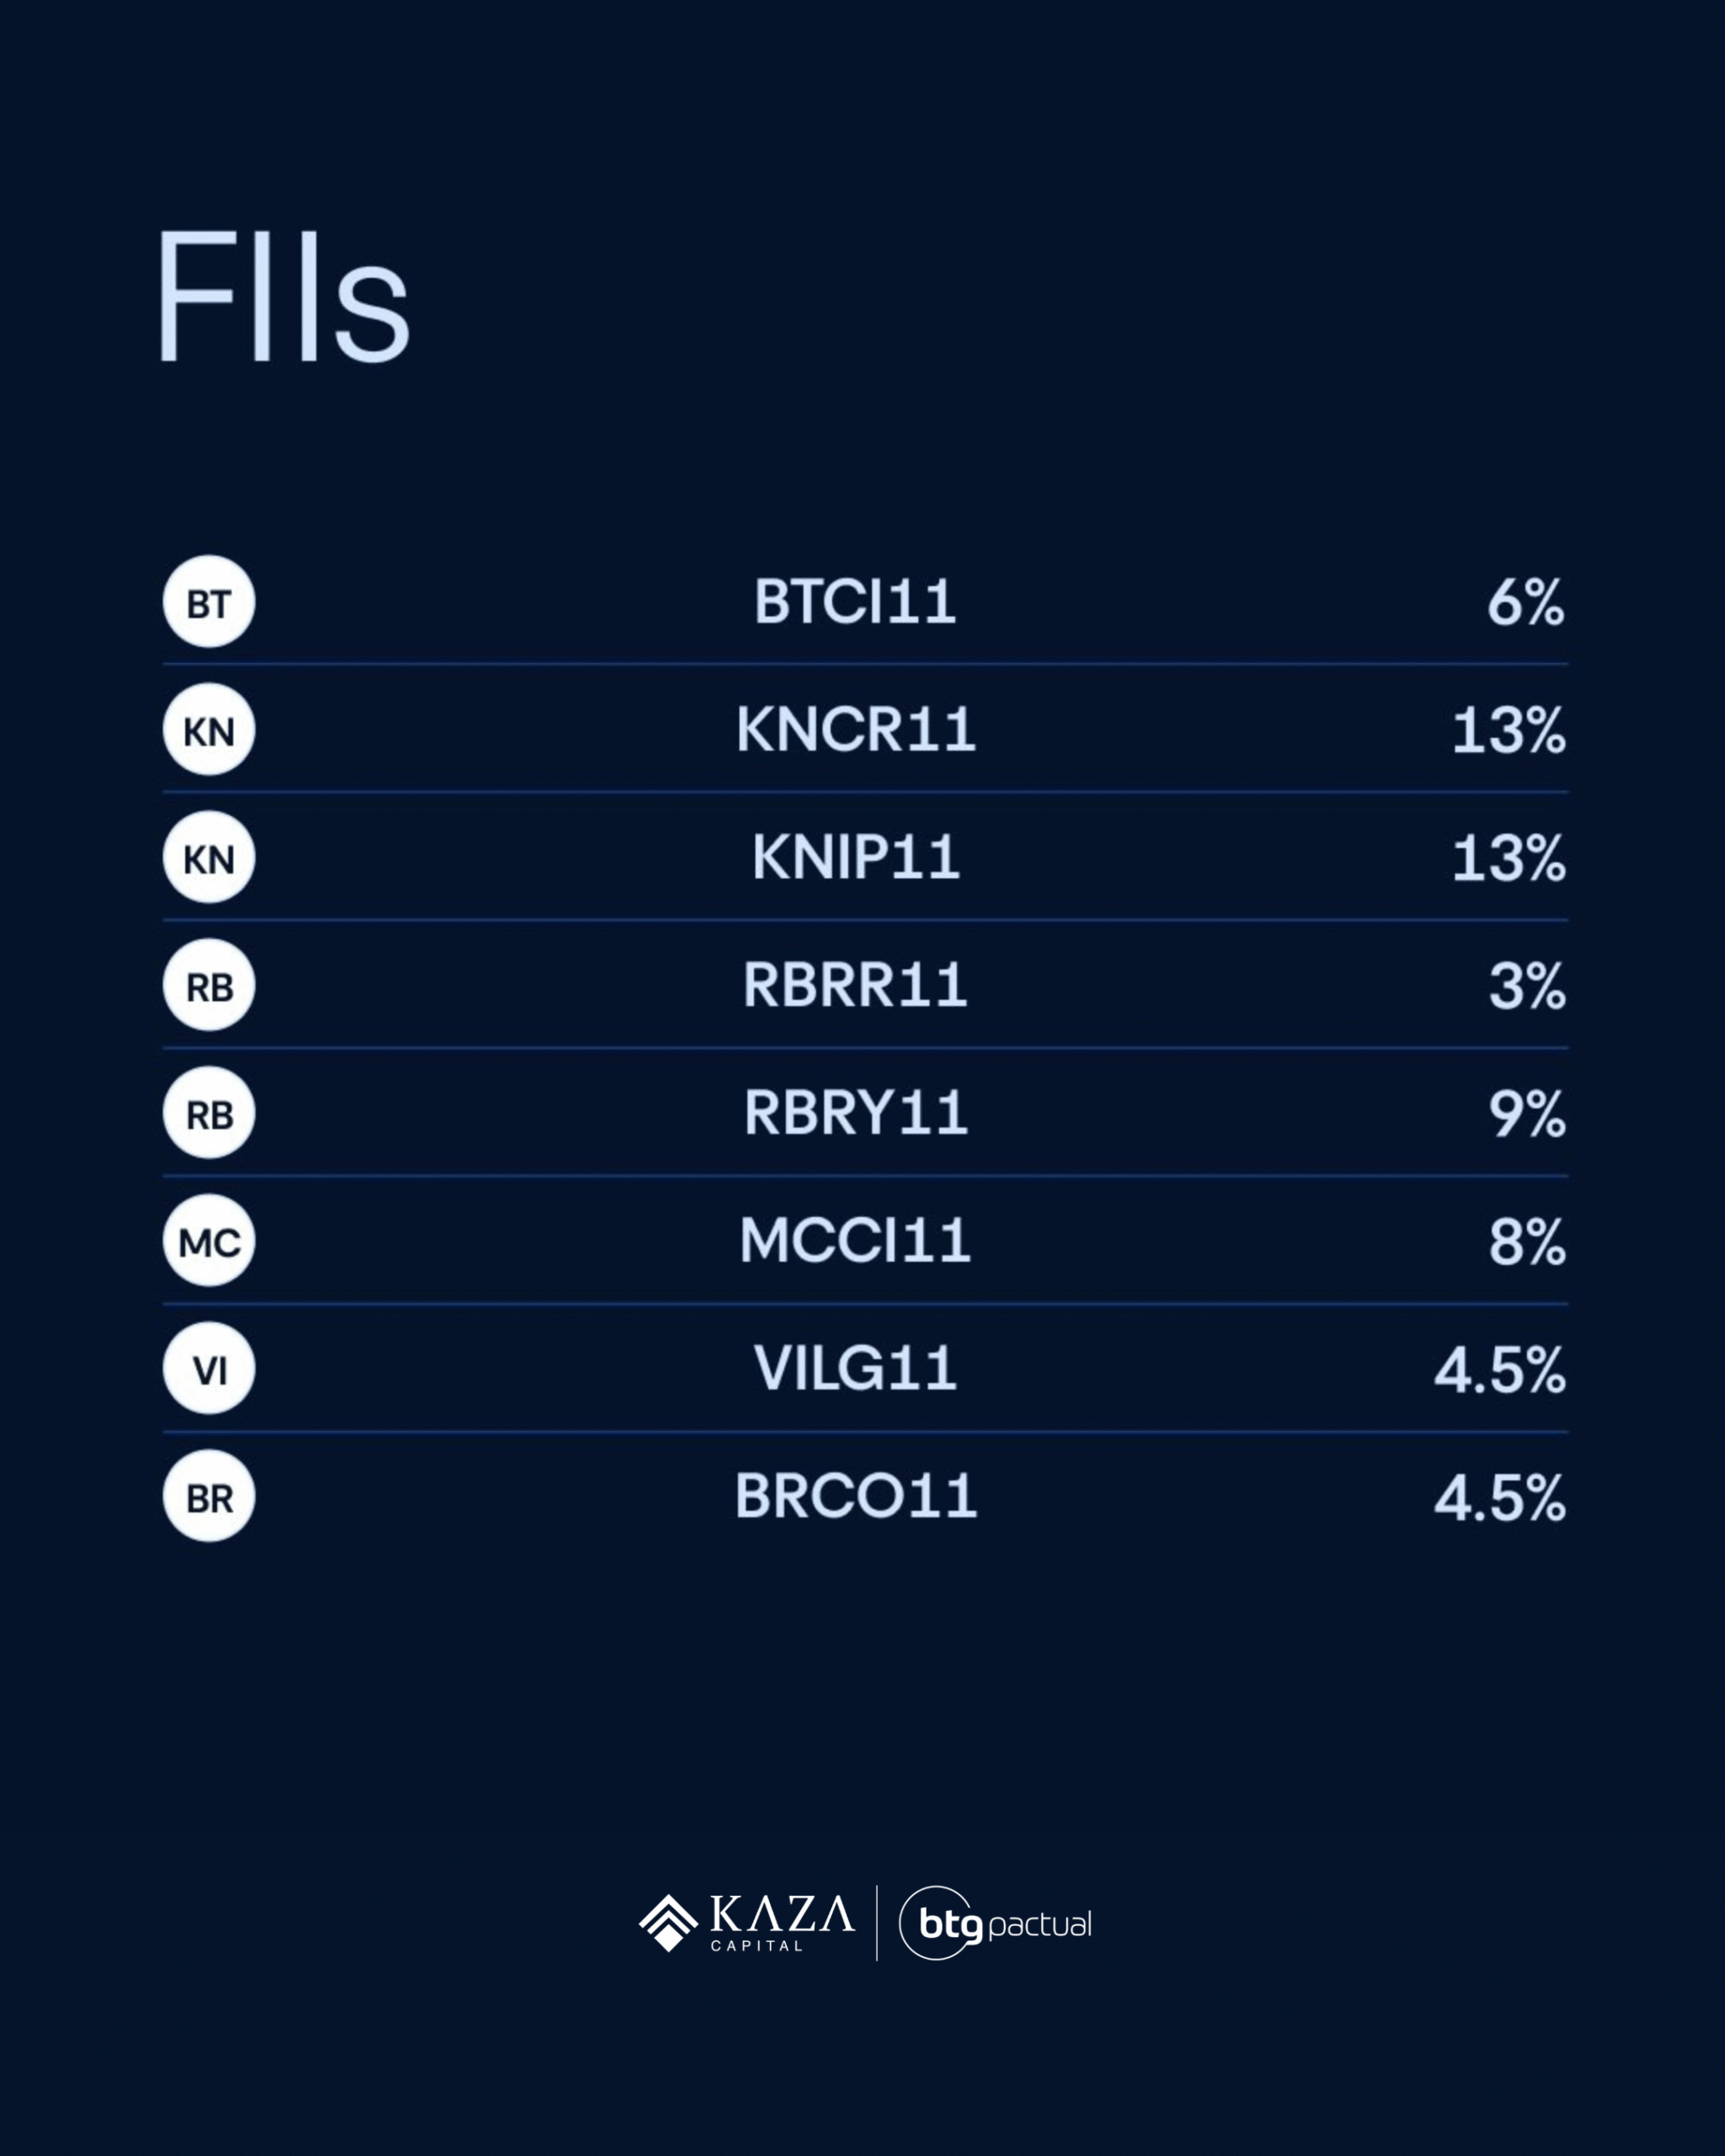
Task: Click the 9% allocation for RBRY11
Action: 1526,1114
